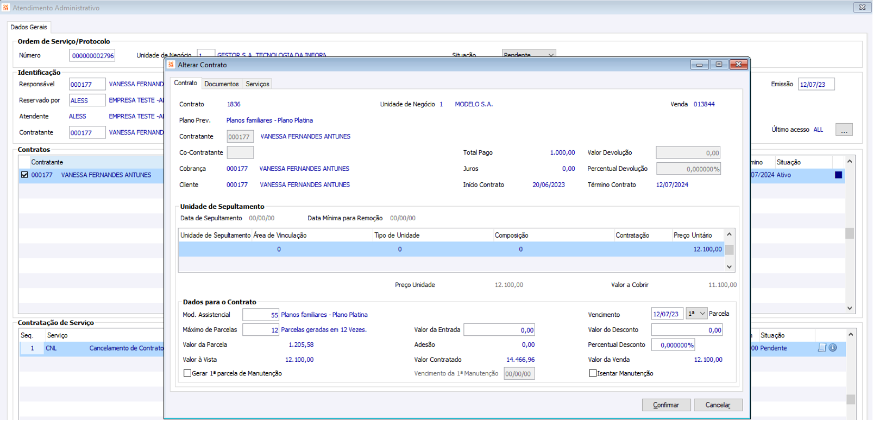Click the Plano Prev. value Planos familiares - Plano Platina

pos(269,120)
